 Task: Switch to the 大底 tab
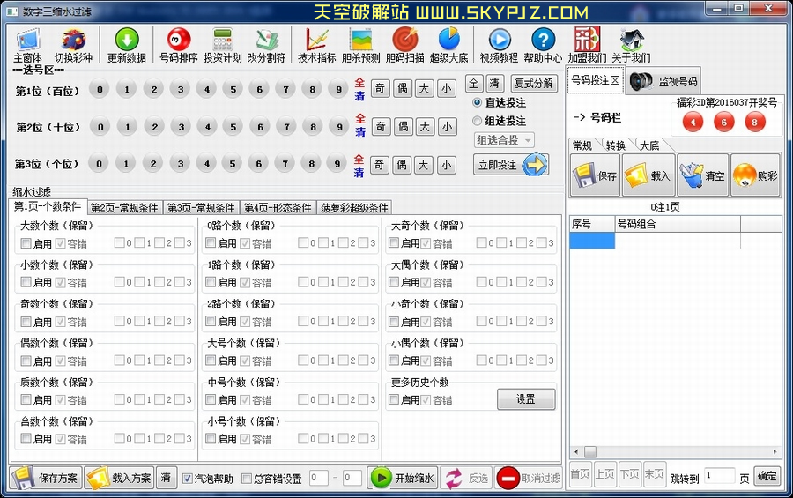[x=648, y=145]
